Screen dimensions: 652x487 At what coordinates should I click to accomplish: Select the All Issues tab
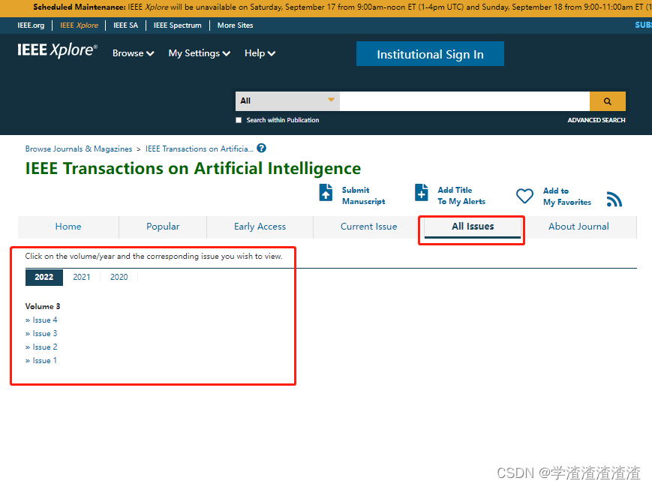pyautogui.click(x=473, y=227)
